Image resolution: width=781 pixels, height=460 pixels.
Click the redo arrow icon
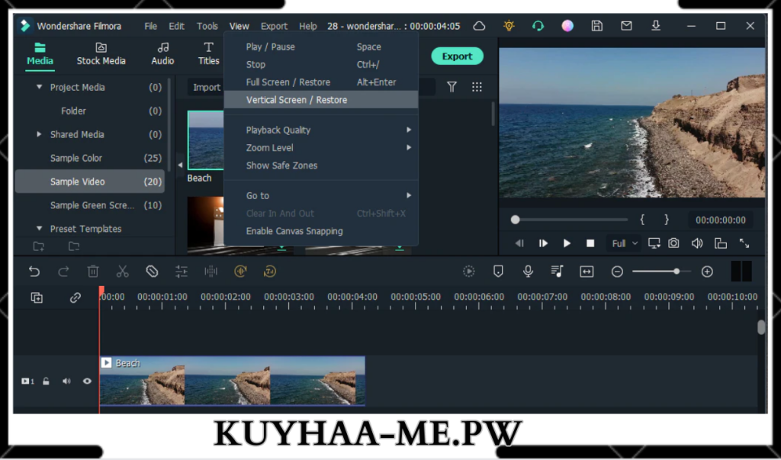(x=63, y=272)
